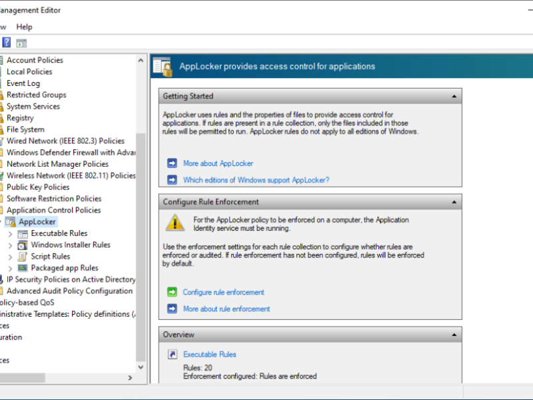The image size is (533, 400).
Task: Click the blue Help question mark toolbar icon
Action: pos(7,43)
